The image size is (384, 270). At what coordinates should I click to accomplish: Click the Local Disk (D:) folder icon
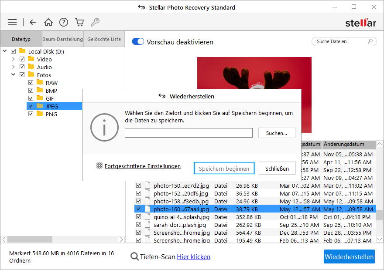(x=22, y=51)
